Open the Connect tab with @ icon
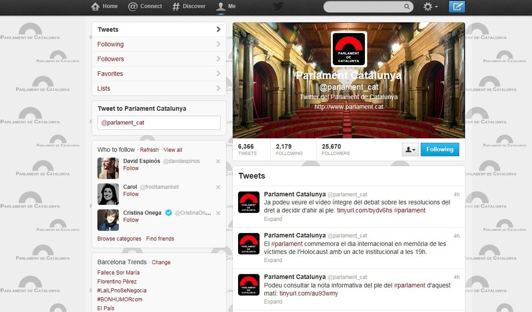The width and height of the screenshot is (532, 312). pos(133,7)
